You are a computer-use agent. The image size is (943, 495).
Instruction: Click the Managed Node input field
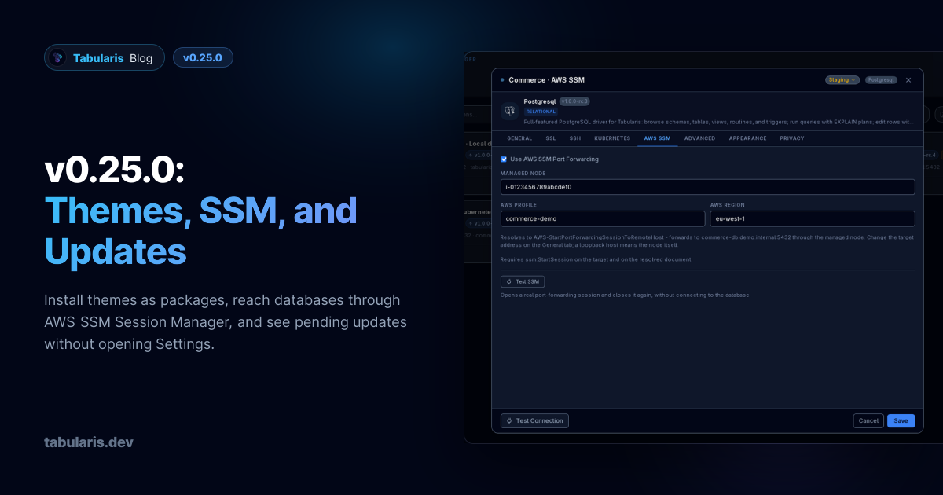click(x=707, y=187)
